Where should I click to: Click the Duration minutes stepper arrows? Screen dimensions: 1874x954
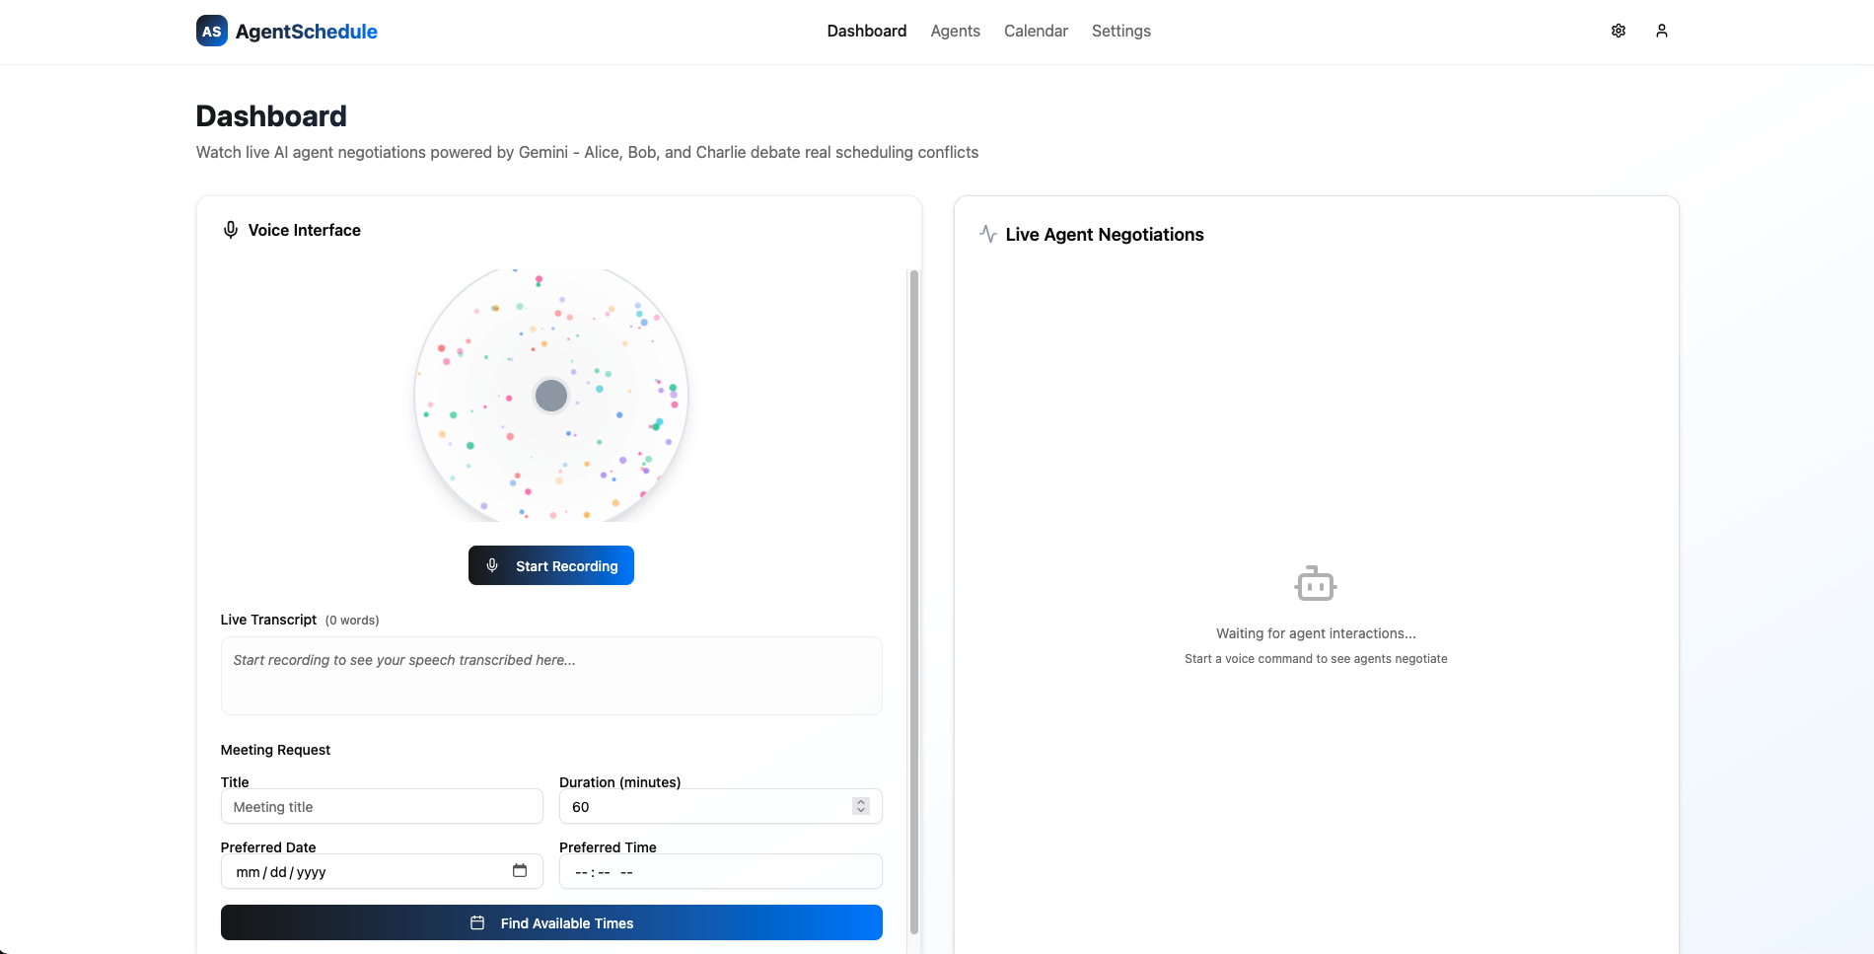(x=861, y=806)
